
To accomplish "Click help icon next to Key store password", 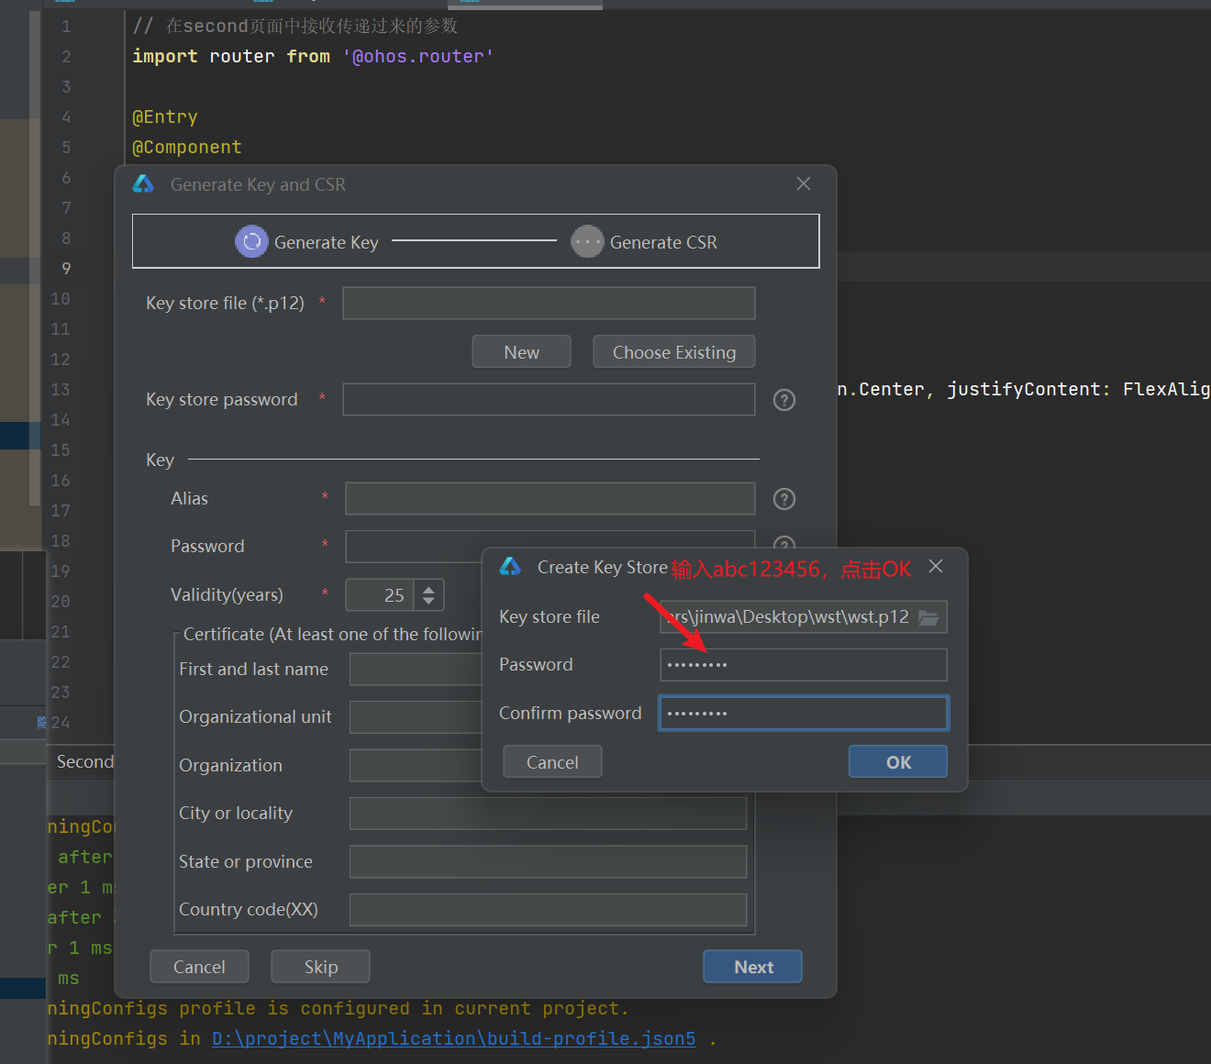I will pyautogui.click(x=784, y=400).
